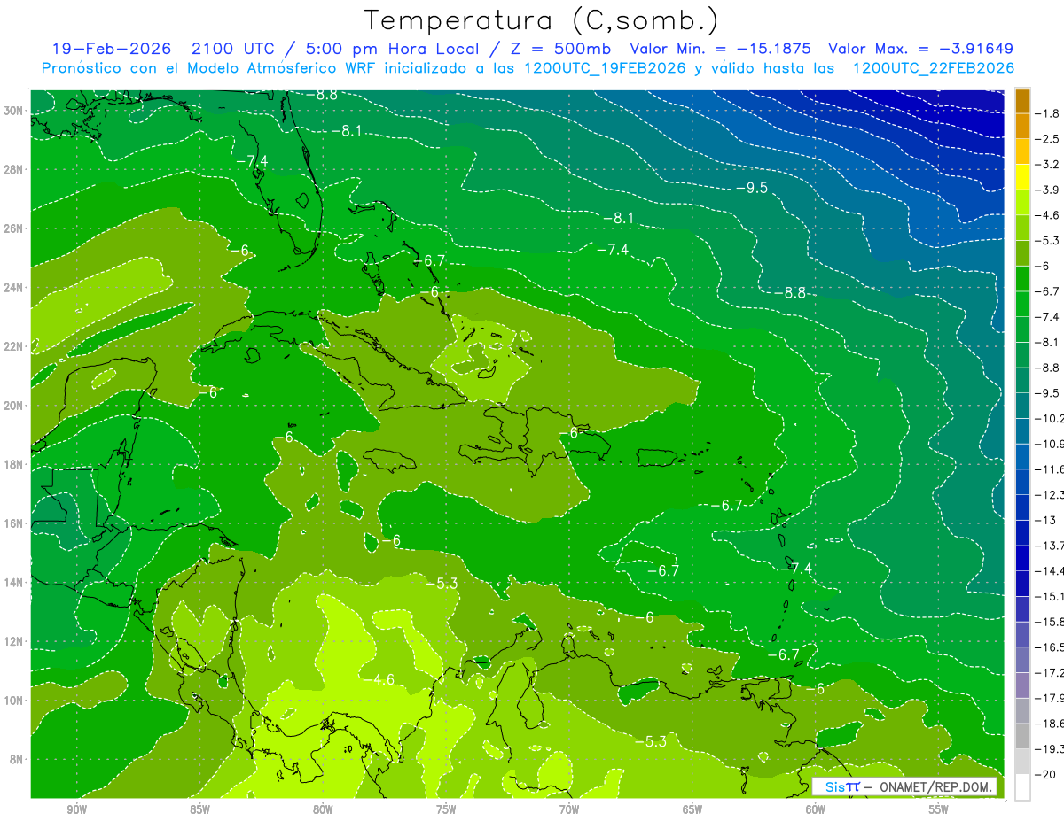Click longitude label 75W
The height and width of the screenshot is (821, 1064).
click(446, 809)
